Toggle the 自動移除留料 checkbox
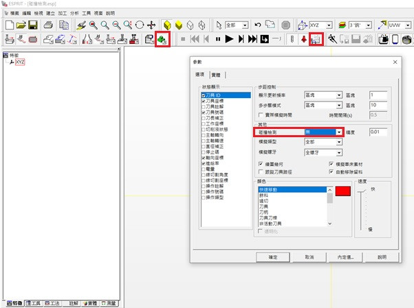The image size is (414, 308). (x=332, y=171)
